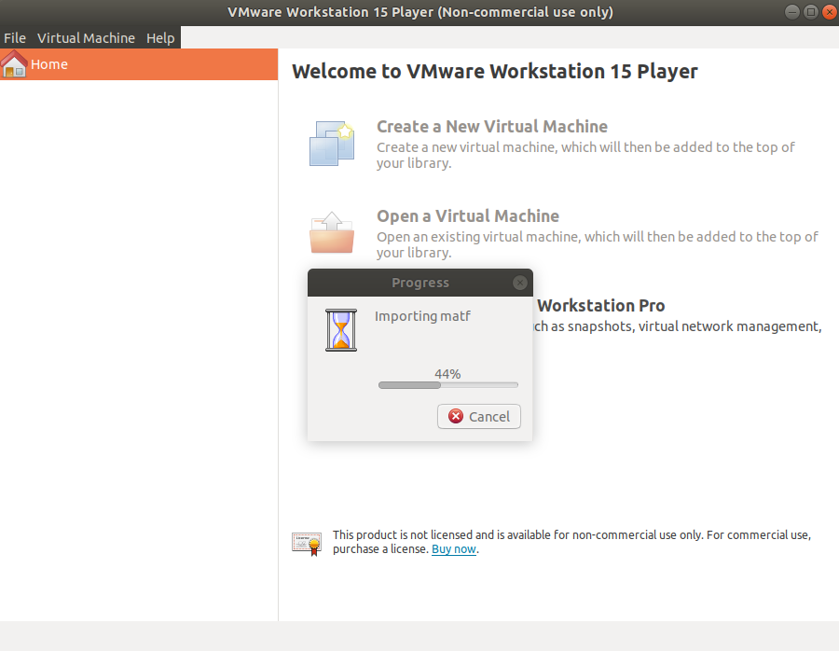This screenshot has width=839, height=651.
Task: Open the File menu
Action: pos(14,38)
